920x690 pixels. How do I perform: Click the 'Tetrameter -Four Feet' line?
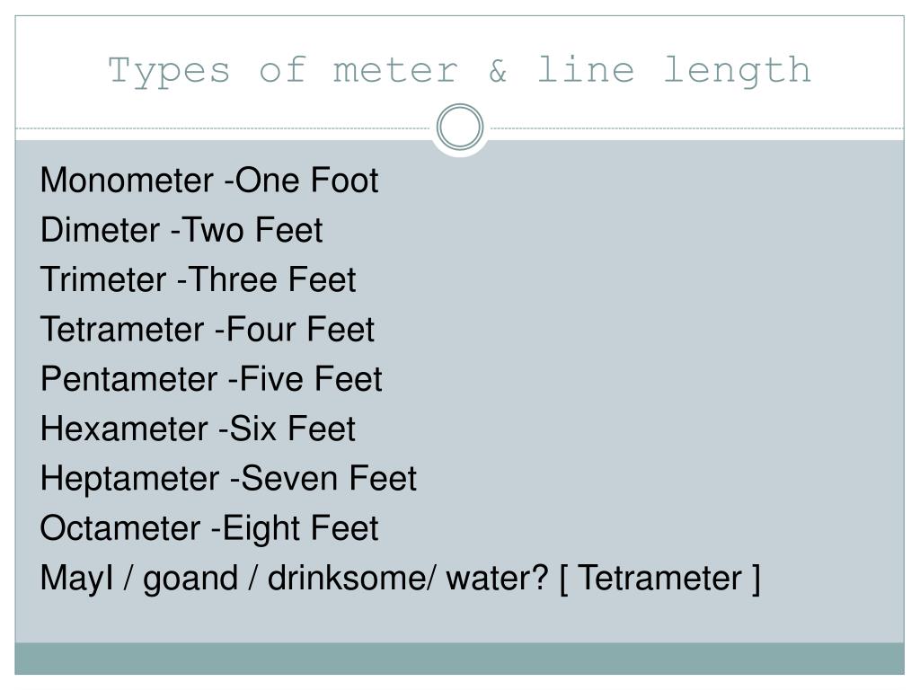[208, 329]
